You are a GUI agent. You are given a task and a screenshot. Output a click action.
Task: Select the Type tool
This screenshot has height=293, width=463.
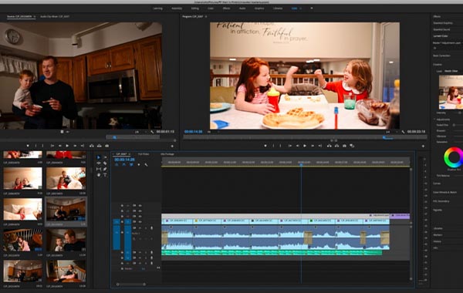pyautogui.click(x=105, y=175)
